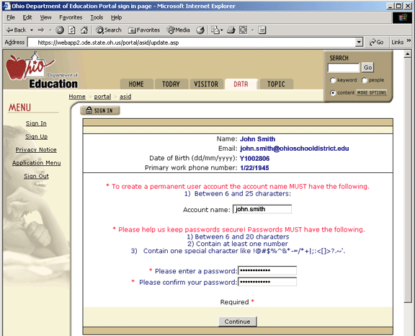Click the Continue button

[x=238, y=322]
